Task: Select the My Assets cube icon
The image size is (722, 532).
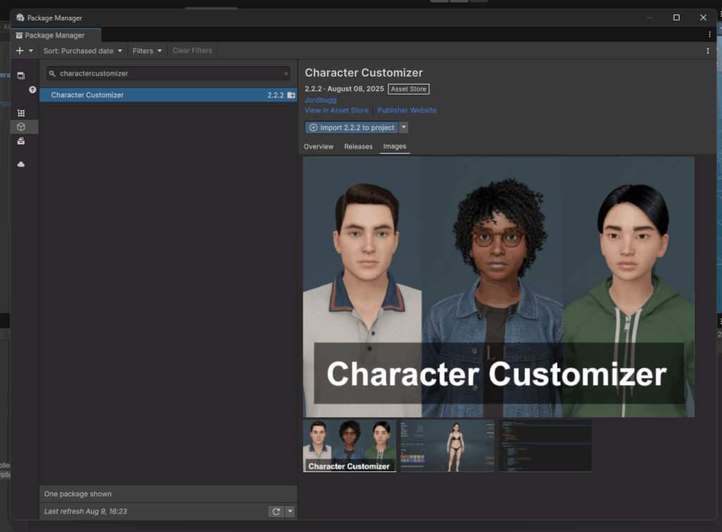Action: [x=21, y=127]
